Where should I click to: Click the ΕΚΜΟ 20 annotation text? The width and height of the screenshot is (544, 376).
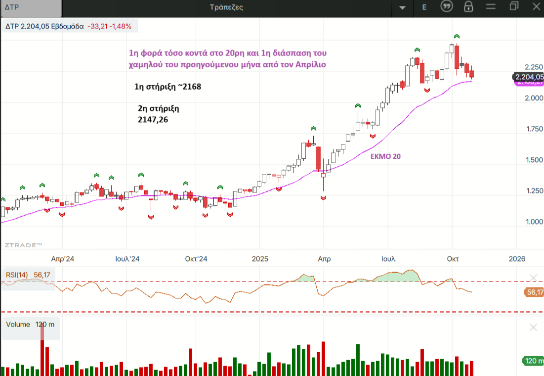(x=386, y=155)
